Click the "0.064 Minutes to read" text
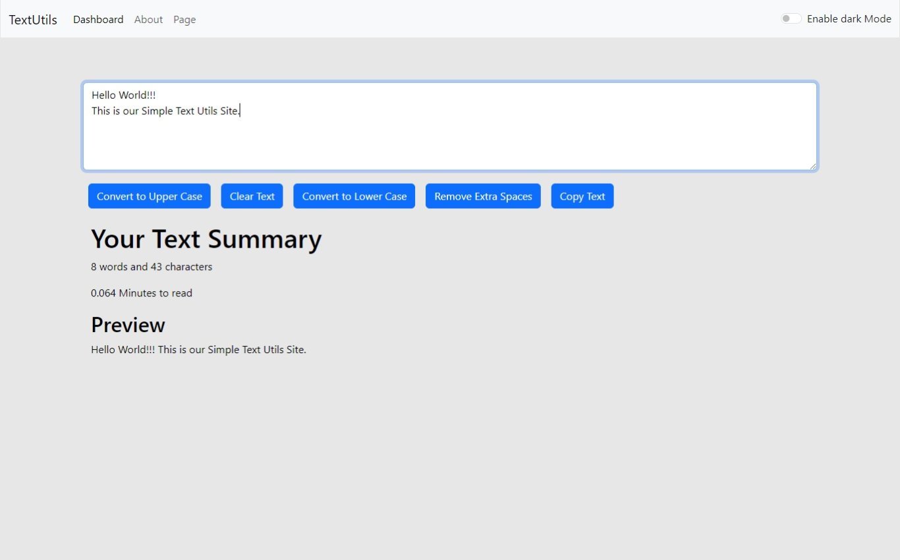Viewport: 900px width, 560px height. pos(142,293)
